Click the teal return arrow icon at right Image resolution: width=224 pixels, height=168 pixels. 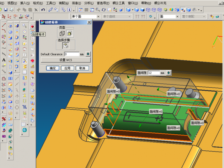point(217,16)
